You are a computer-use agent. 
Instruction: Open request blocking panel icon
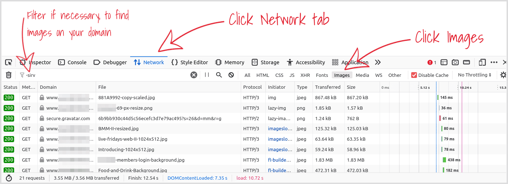click(x=231, y=75)
